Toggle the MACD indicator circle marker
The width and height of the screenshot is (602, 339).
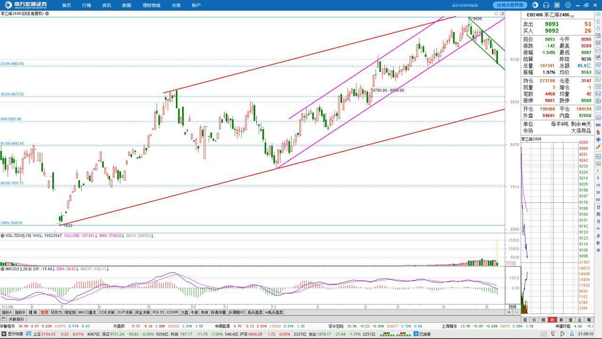(2, 269)
